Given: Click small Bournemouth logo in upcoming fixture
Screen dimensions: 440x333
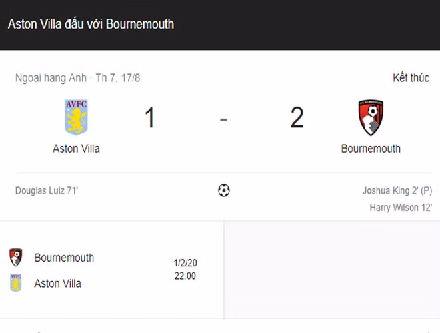Looking at the screenshot, I should point(16,258).
